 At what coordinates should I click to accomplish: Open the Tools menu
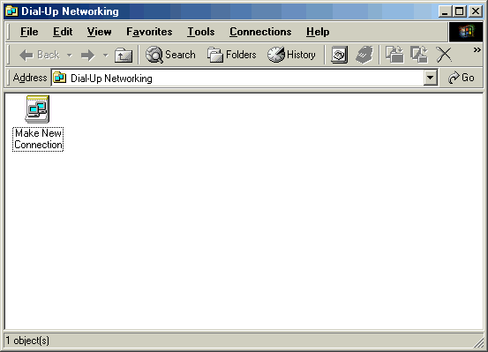click(x=200, y=32)
